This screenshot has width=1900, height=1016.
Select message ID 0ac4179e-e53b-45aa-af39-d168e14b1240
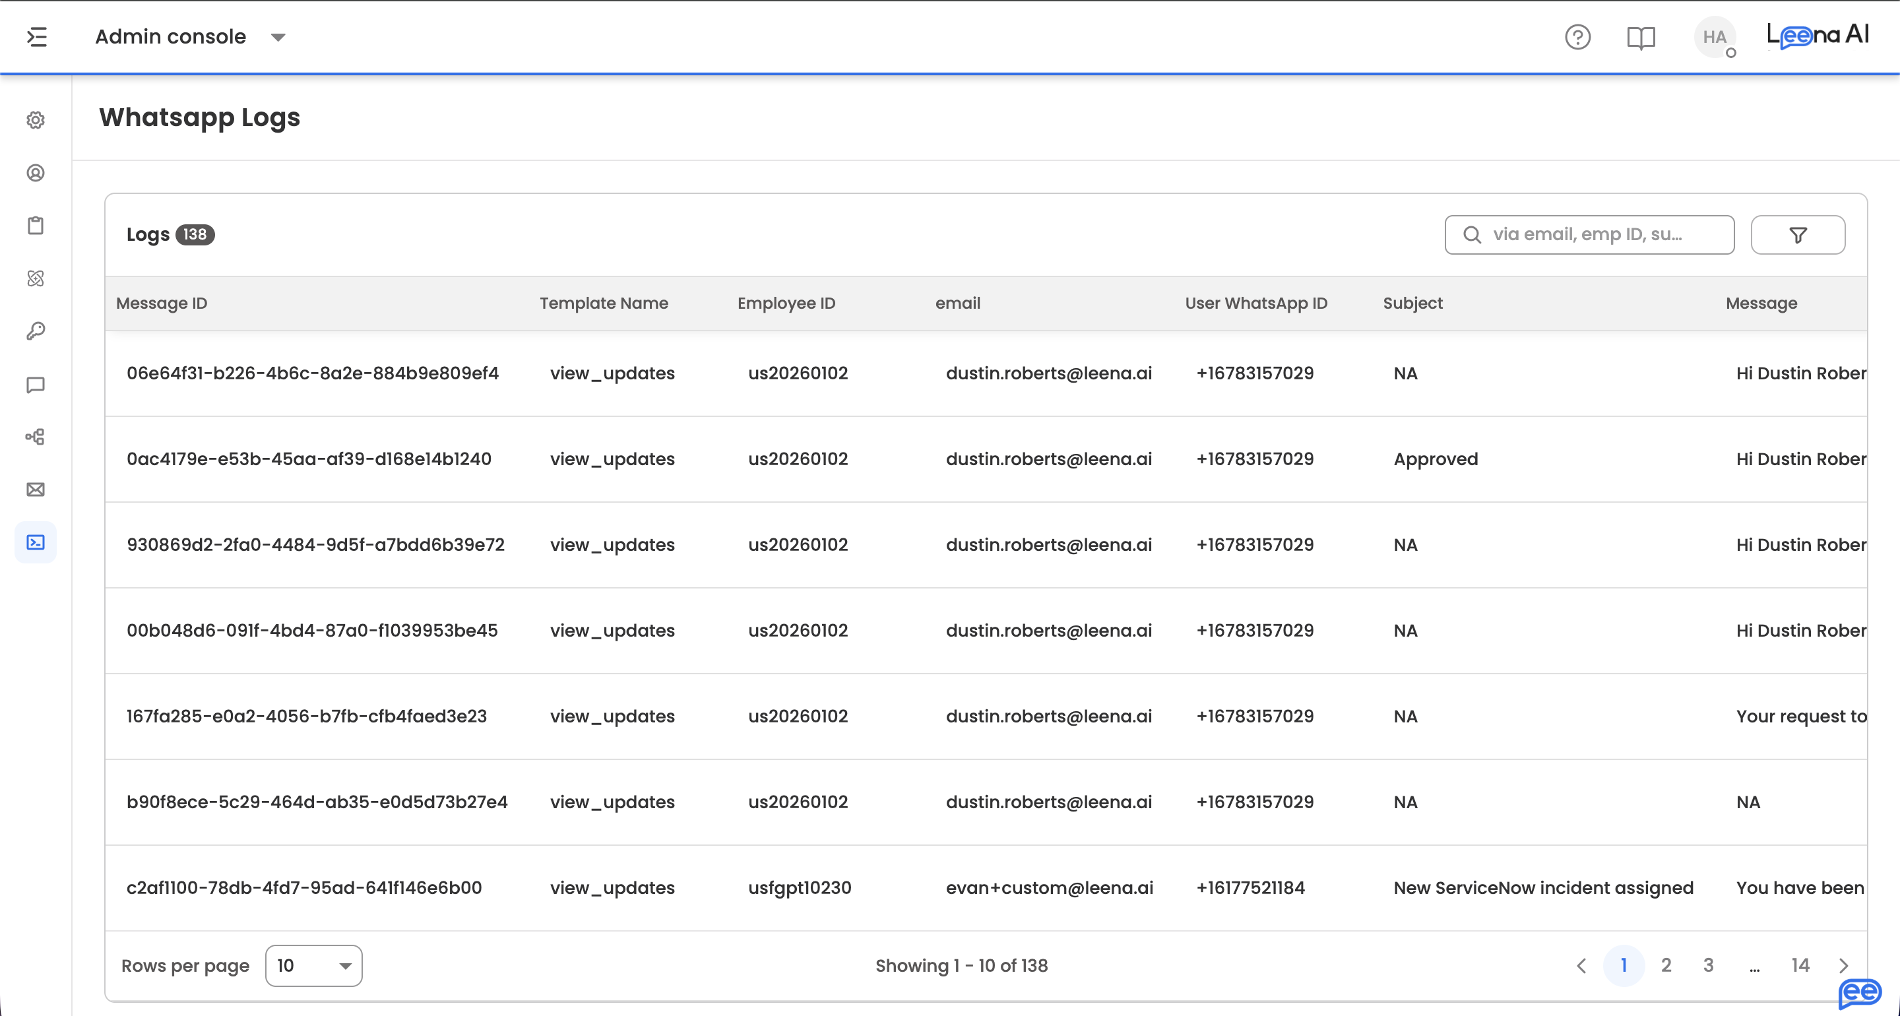pyautogui.click(x=309, y=459)
